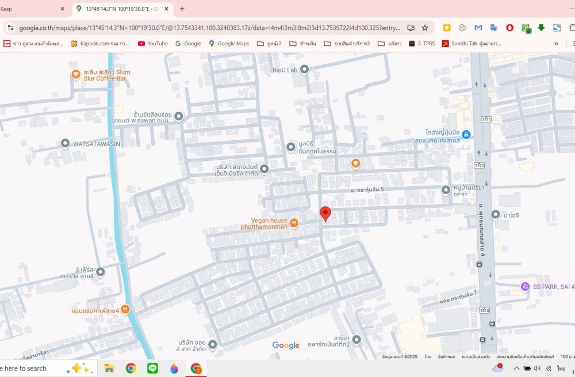Open the ขายสินค้าบริการ3 bookmark folder
575x377 pixels.
pyautogui.click(x=347, y=44)
